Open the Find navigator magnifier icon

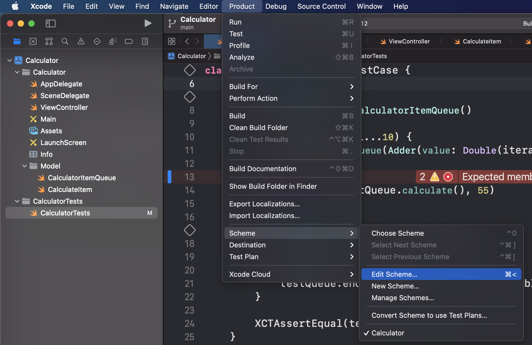coord(65,41)
